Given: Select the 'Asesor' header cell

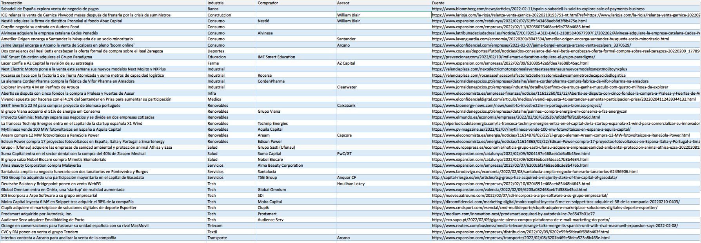Looking at the screenshot, I should (383, 3).
